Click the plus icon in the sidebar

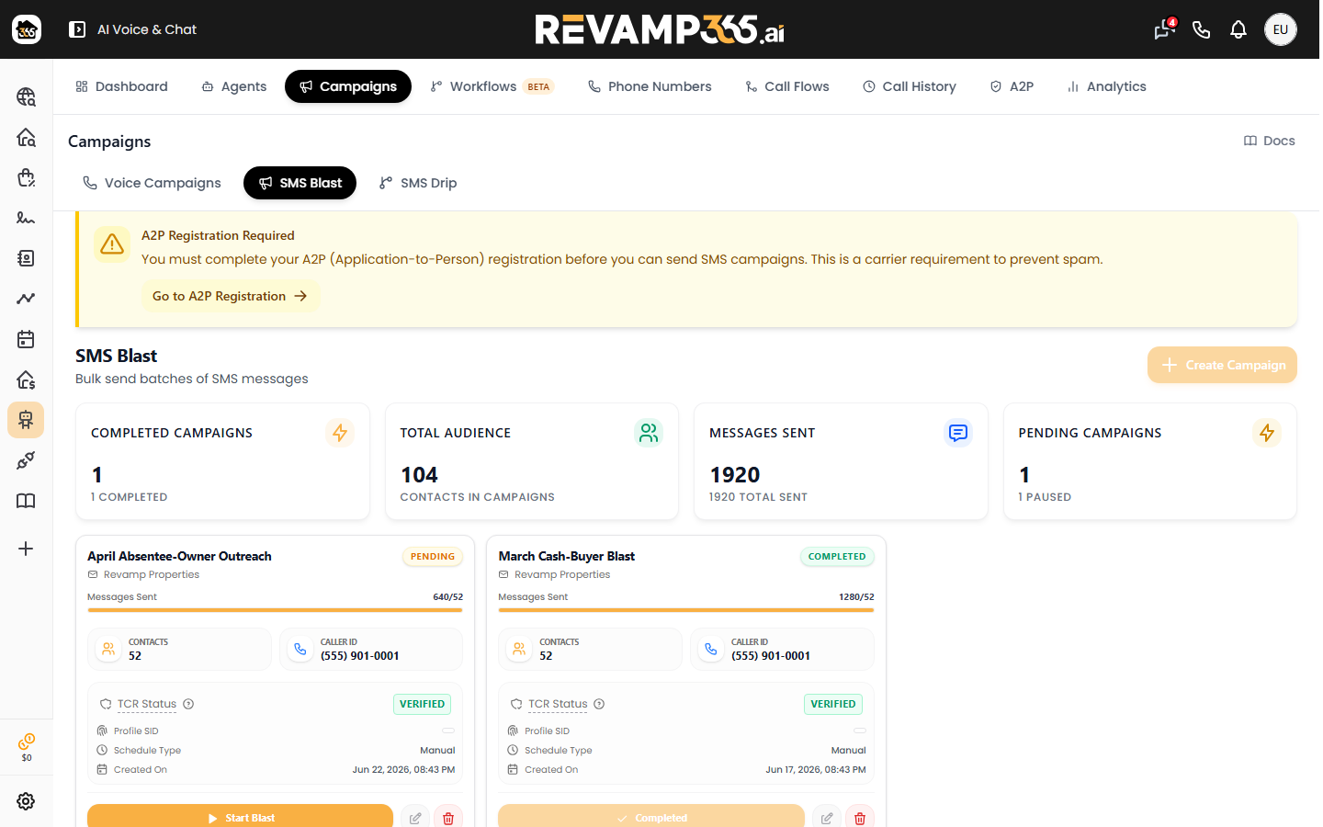[26, 549]
